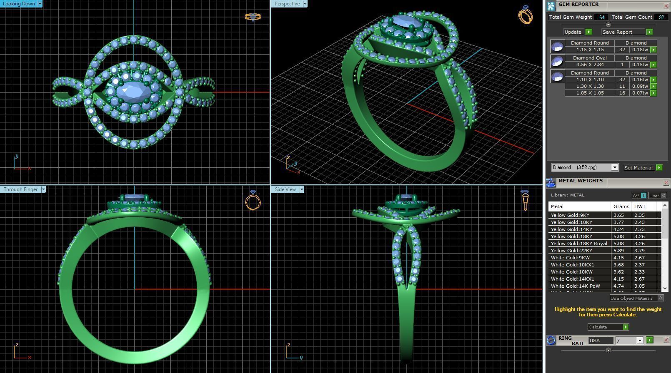Select Yellow Gold:18KY row

click(604, 236)
